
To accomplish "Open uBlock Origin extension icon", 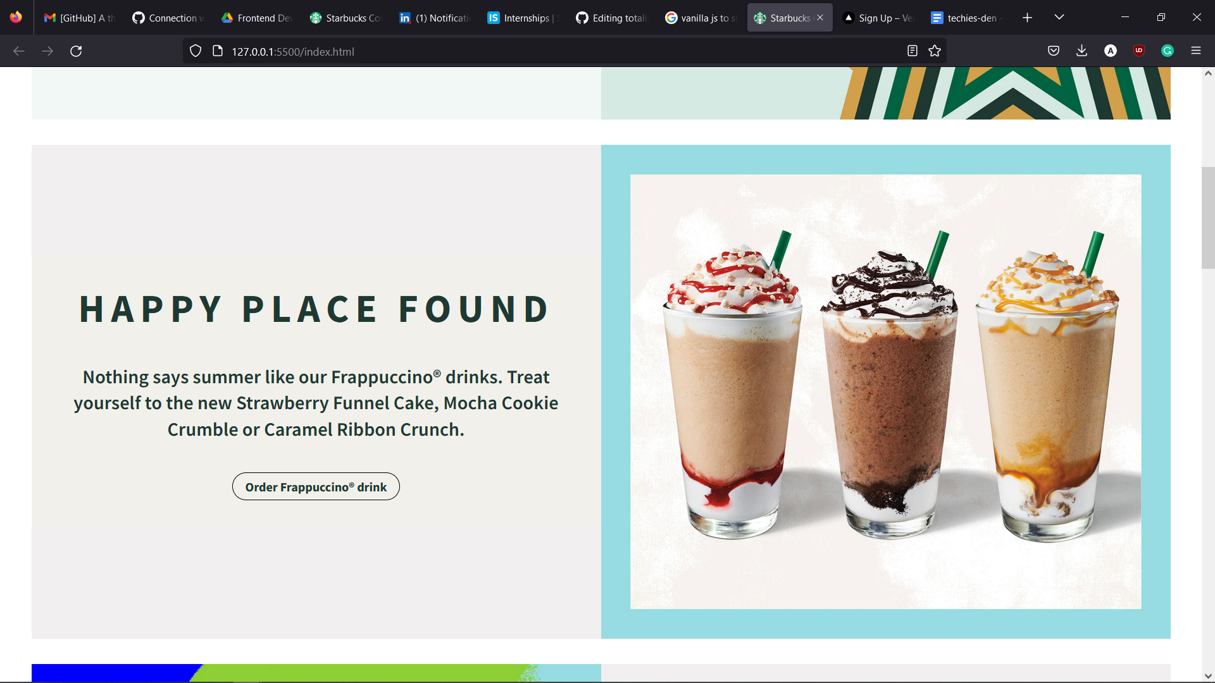I will [1138, 51].
